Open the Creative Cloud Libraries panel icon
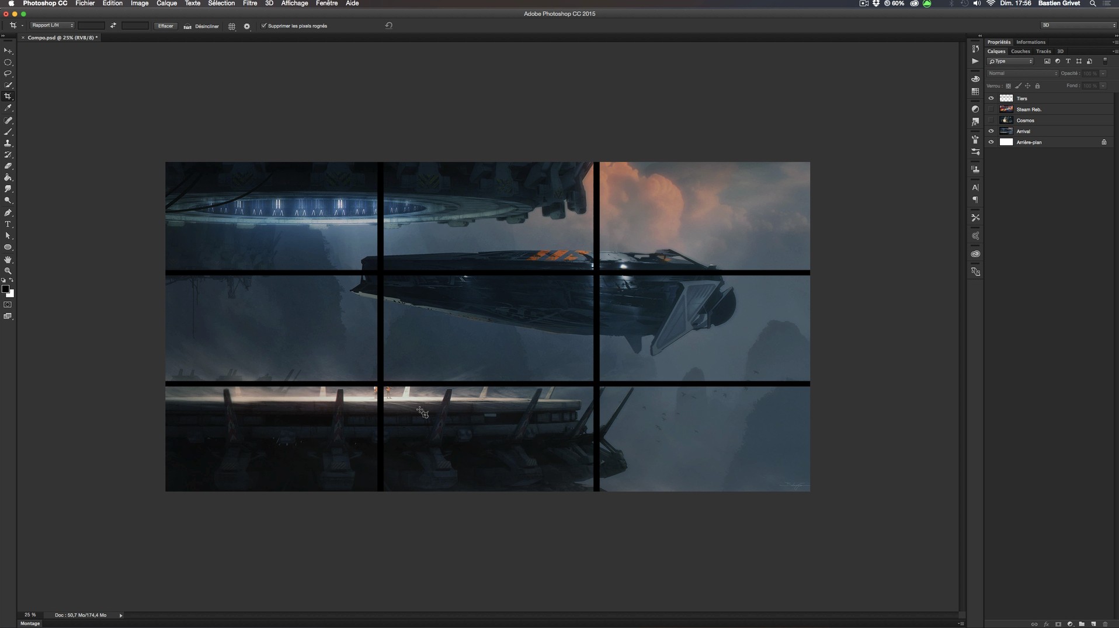The width and height of the screenshot is (1119, 628). 975,254
